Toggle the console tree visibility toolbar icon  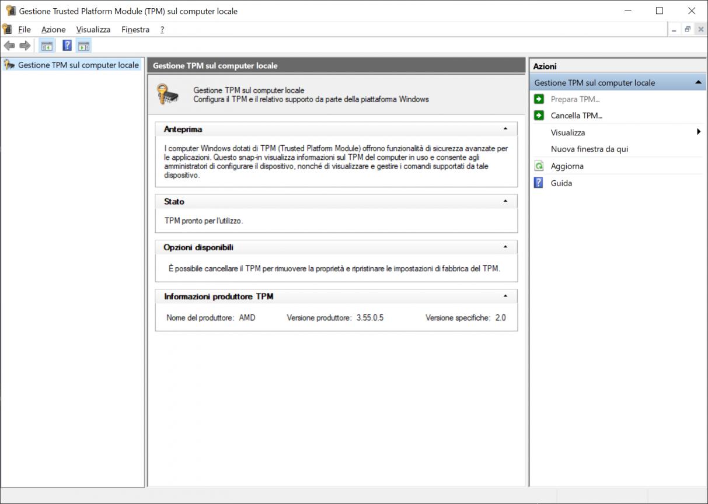tap(46, 45)
